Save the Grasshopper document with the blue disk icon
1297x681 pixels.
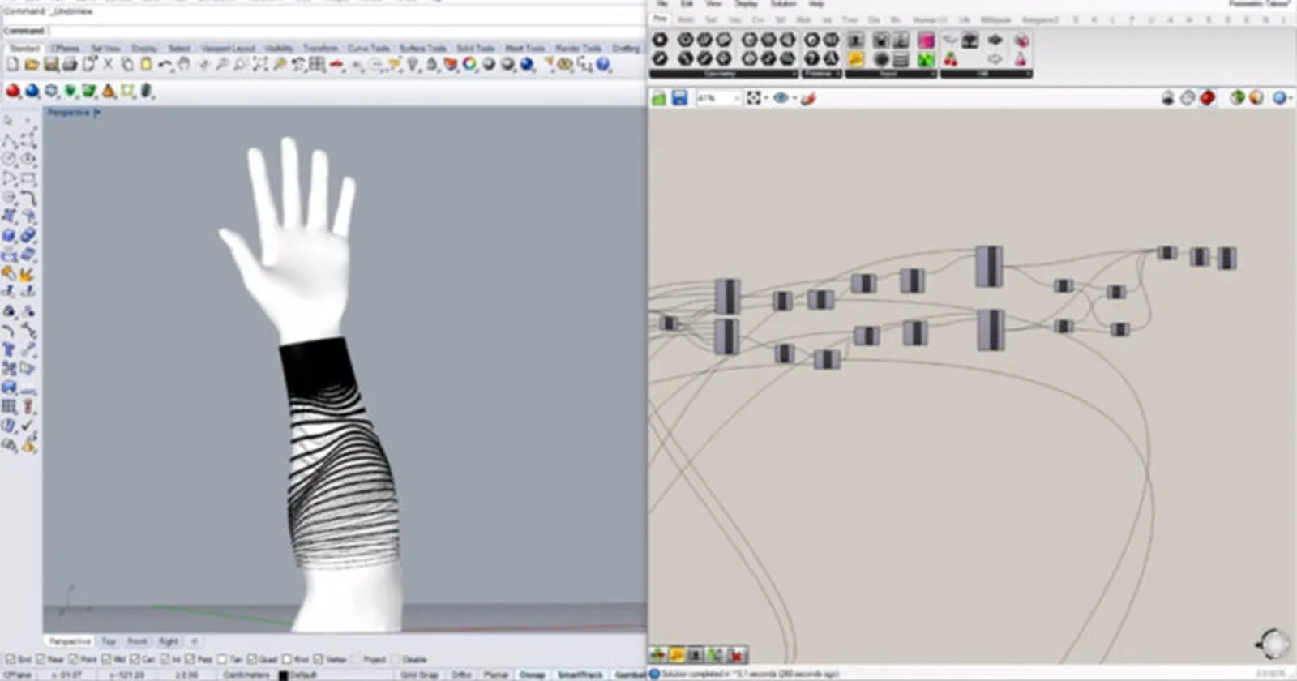click(679, 98)
